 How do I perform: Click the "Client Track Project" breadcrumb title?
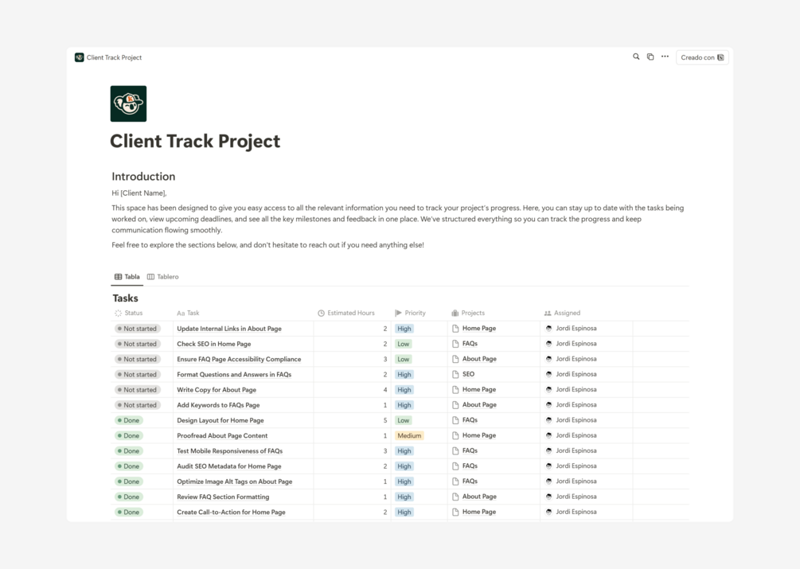(x=114, y=57)
